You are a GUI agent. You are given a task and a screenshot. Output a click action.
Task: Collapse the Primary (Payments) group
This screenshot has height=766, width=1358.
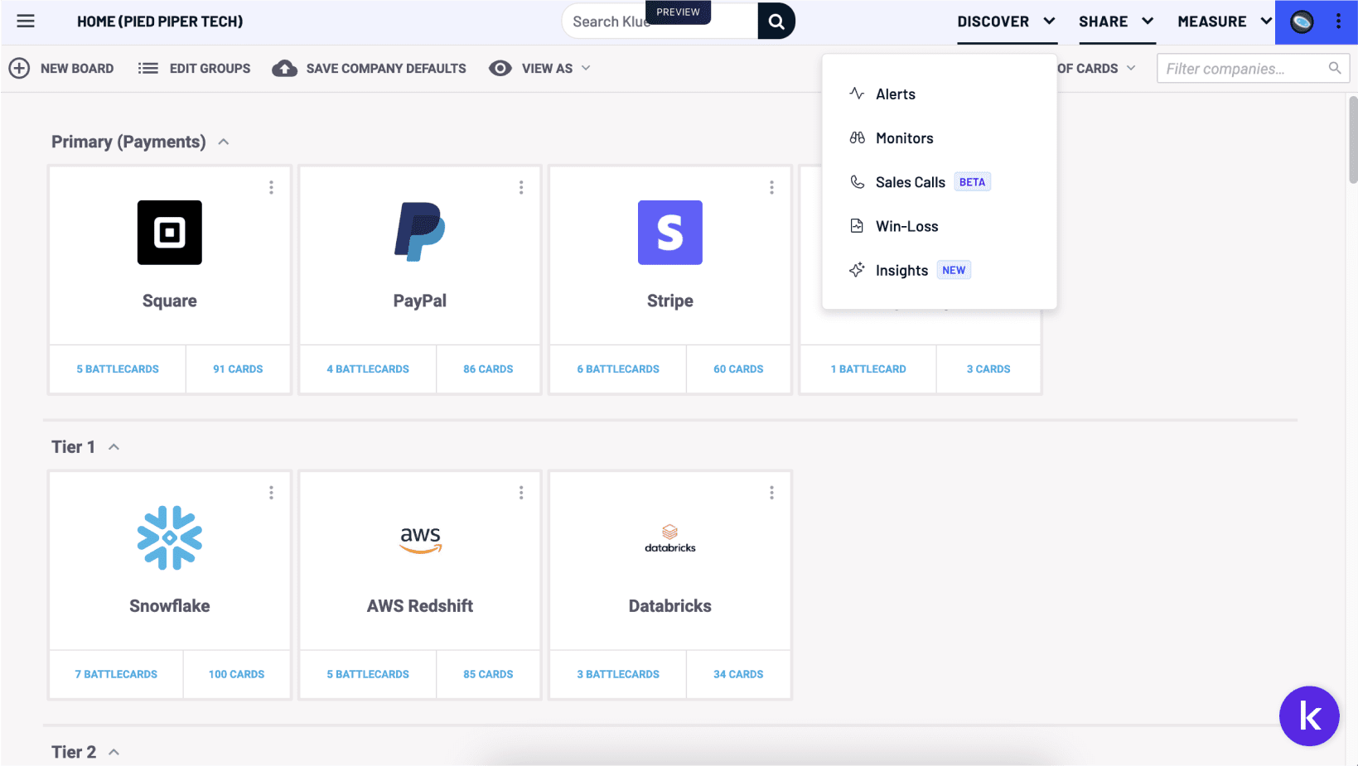click(224, 142)
